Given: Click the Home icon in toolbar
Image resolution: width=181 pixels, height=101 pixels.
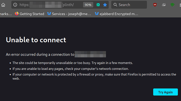Looking at the screenshot, I should point(3,5).
